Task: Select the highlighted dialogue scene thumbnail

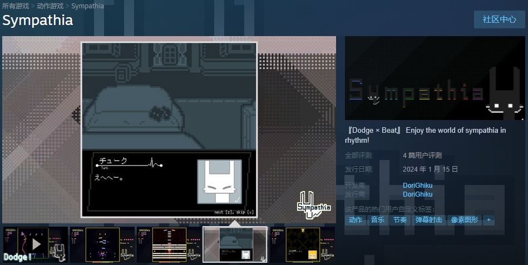Action: pos(235,244)
